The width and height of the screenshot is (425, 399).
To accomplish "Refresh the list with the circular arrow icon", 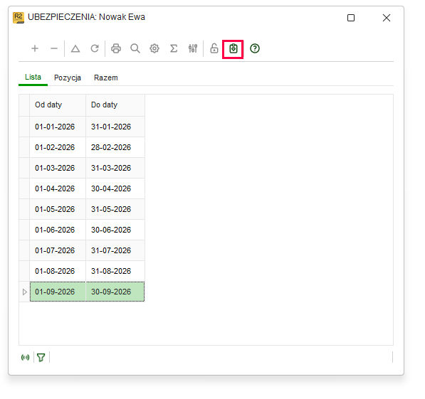I will click(x=95, y=49).
